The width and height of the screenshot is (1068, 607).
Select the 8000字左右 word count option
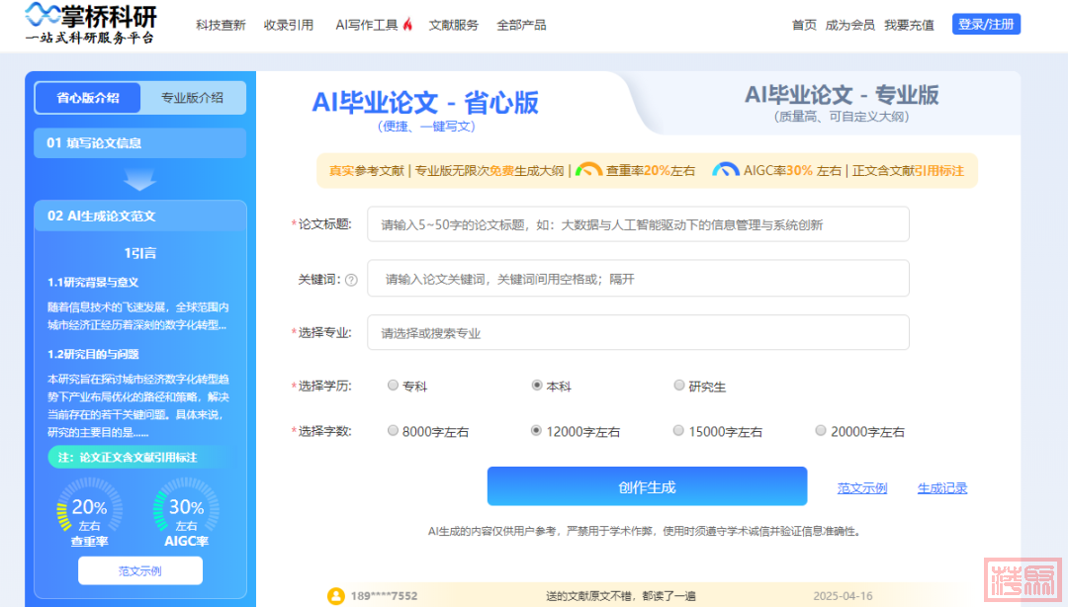pos(393,431)
